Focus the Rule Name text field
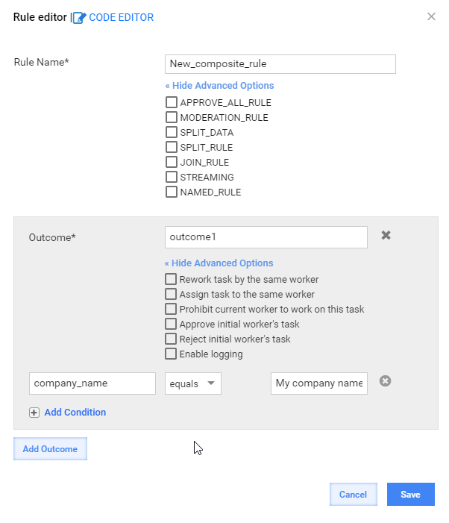This screenshot has height=523, width=449. pos(280,64)
